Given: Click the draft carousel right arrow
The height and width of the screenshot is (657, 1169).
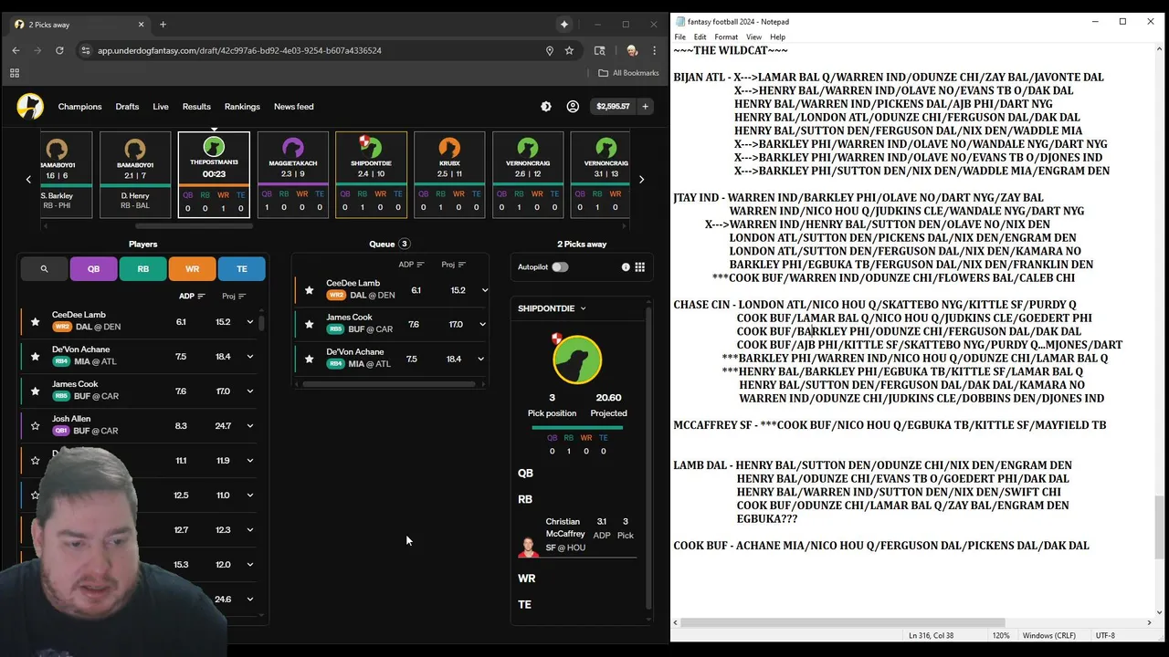Looking at the screenshot, I should [x=641, y=180].
